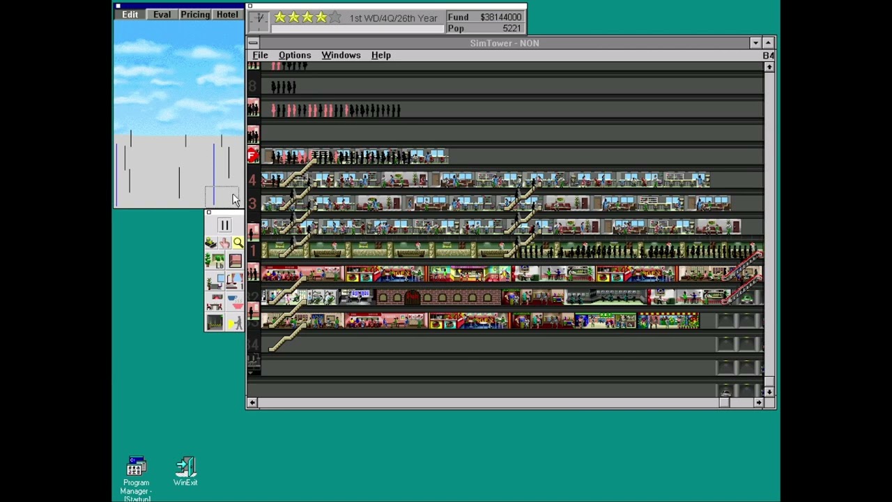Image resolution: width=892 pixels, height=502 pixels.
Task: Open the tool palette control menu box
Action: click(x=208, y=213)
